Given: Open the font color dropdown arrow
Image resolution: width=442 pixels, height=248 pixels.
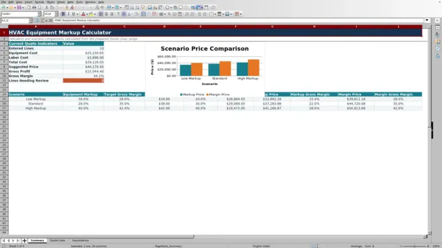Looking at the screenshot, I should pyautogui.click(x=87, y=14).
